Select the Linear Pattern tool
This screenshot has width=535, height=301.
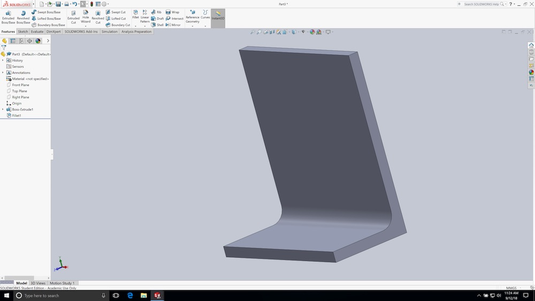tap(144, 17)
